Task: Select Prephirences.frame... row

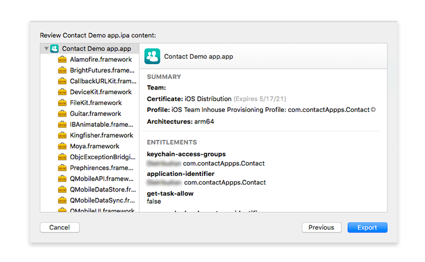Action: click(x=90, y=168)
